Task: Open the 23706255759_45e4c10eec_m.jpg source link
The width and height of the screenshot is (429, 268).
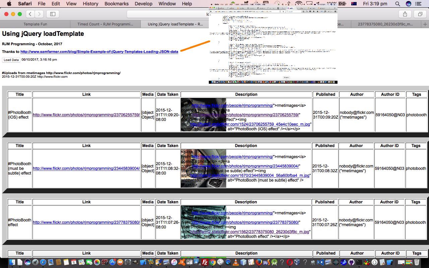Action: tap(251, 124)
